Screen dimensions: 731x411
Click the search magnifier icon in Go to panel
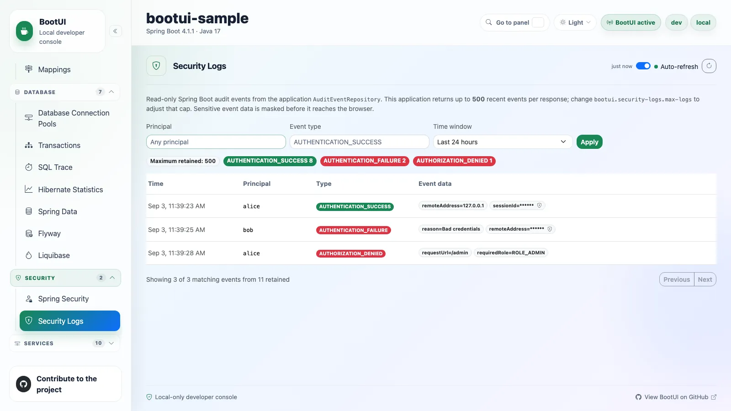[x=489, y=22]
